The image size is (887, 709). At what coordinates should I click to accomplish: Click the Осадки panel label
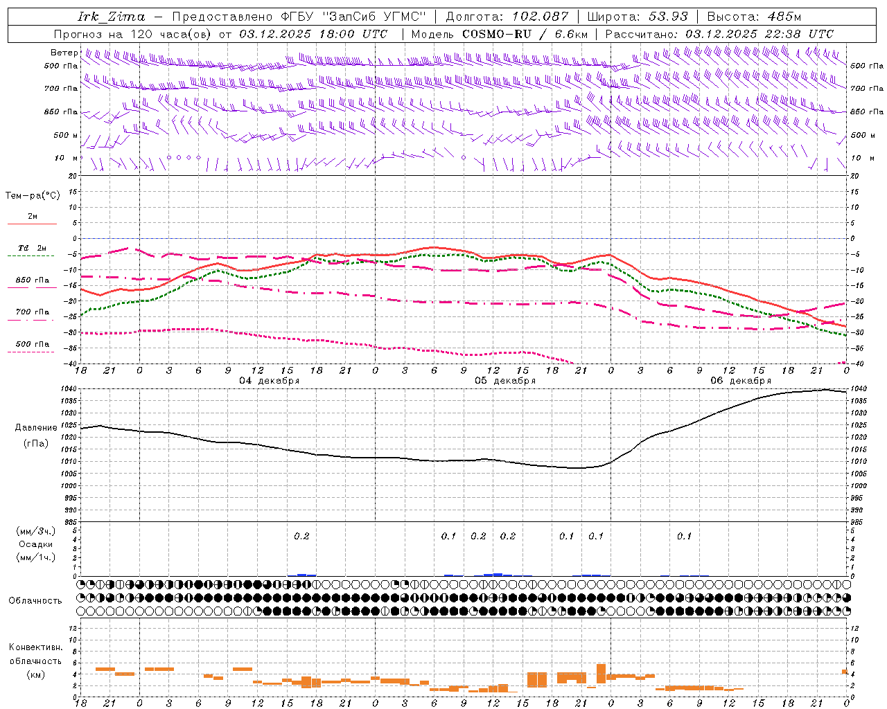36,544
